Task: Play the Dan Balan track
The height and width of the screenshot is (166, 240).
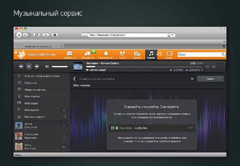Action: click(113, 128)
